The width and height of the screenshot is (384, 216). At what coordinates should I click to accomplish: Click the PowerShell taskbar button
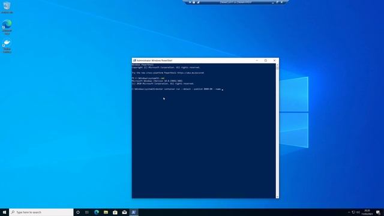pyautogui.click(x=134, y=212)
